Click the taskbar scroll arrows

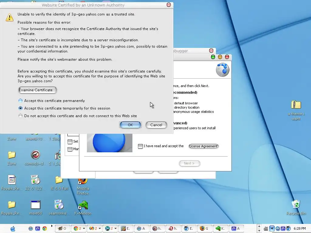259,228
